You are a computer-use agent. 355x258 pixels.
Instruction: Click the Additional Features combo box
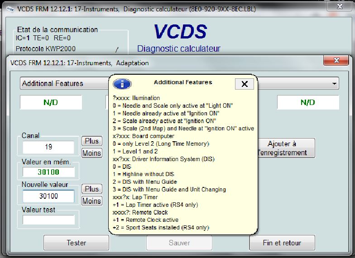[x=179, y=83]
